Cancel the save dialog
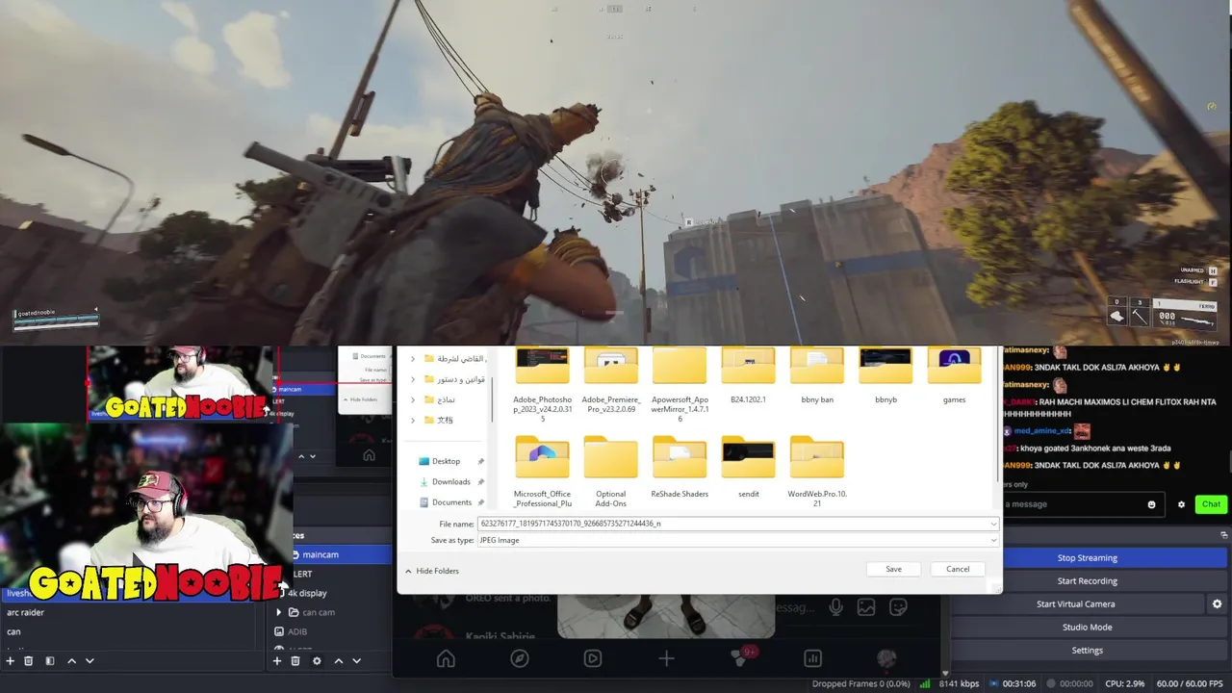Image resolution: width=1232 pixels, height=693 pixels. pyautogui.click(x=958, y=569)
